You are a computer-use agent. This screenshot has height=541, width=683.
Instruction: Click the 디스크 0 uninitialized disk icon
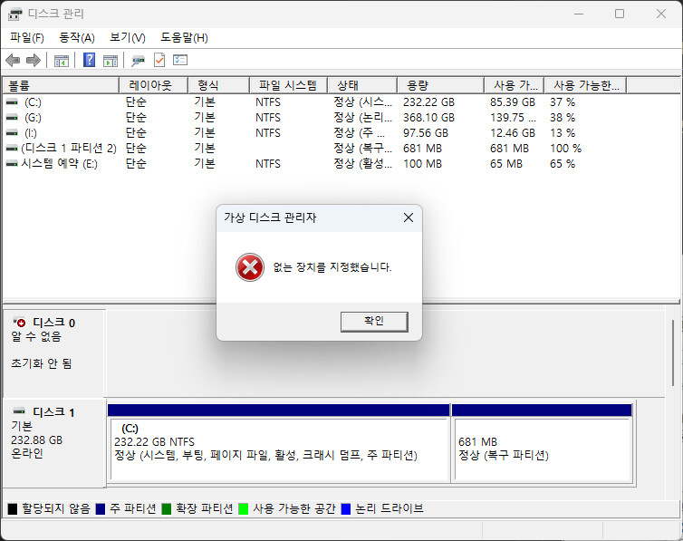tap(19, 322)
